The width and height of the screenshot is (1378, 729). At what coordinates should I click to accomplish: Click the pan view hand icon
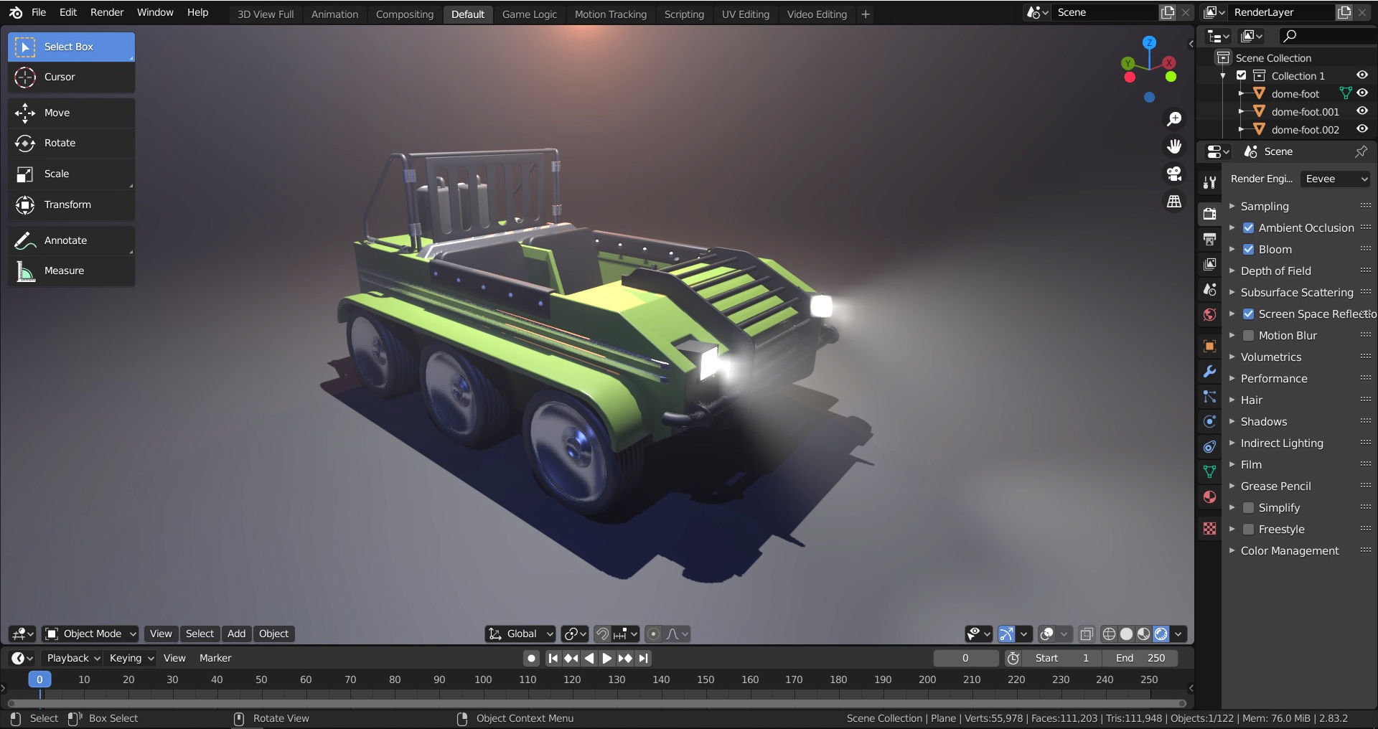1174,146
